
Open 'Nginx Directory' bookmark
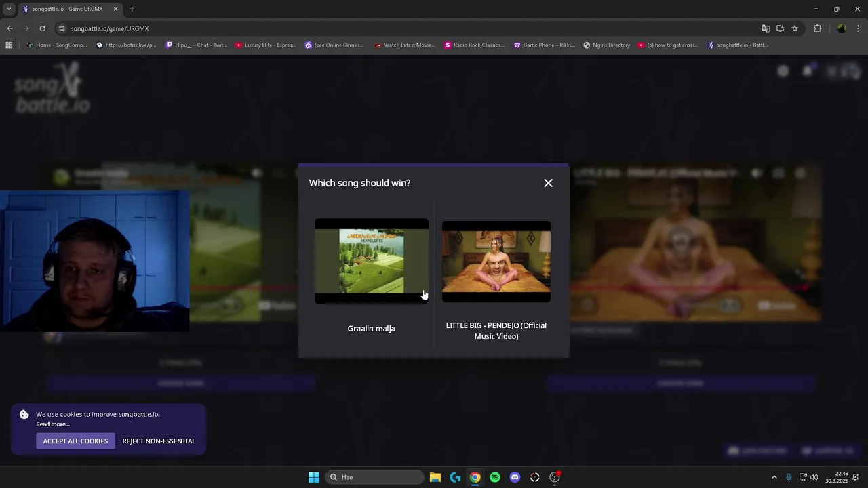[606, 45]
